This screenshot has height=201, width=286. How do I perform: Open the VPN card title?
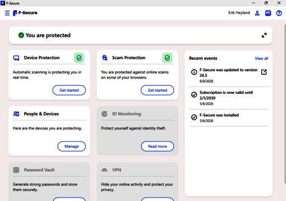pos(117,170)
